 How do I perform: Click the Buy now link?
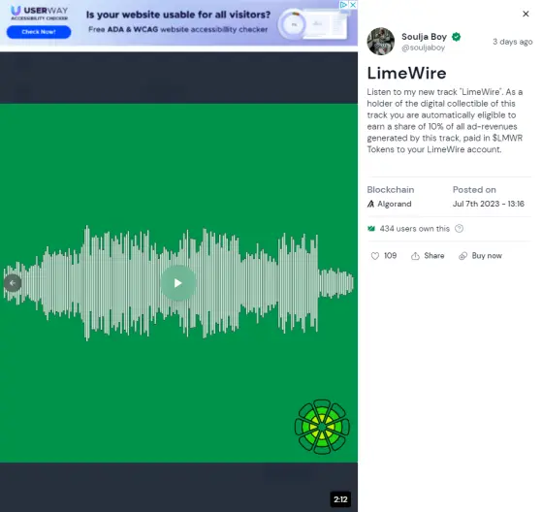[x=480, y=256]
